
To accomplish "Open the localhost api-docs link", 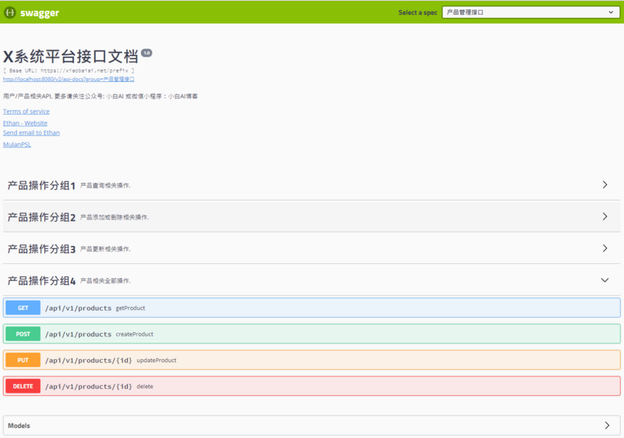I will point(69,79).
